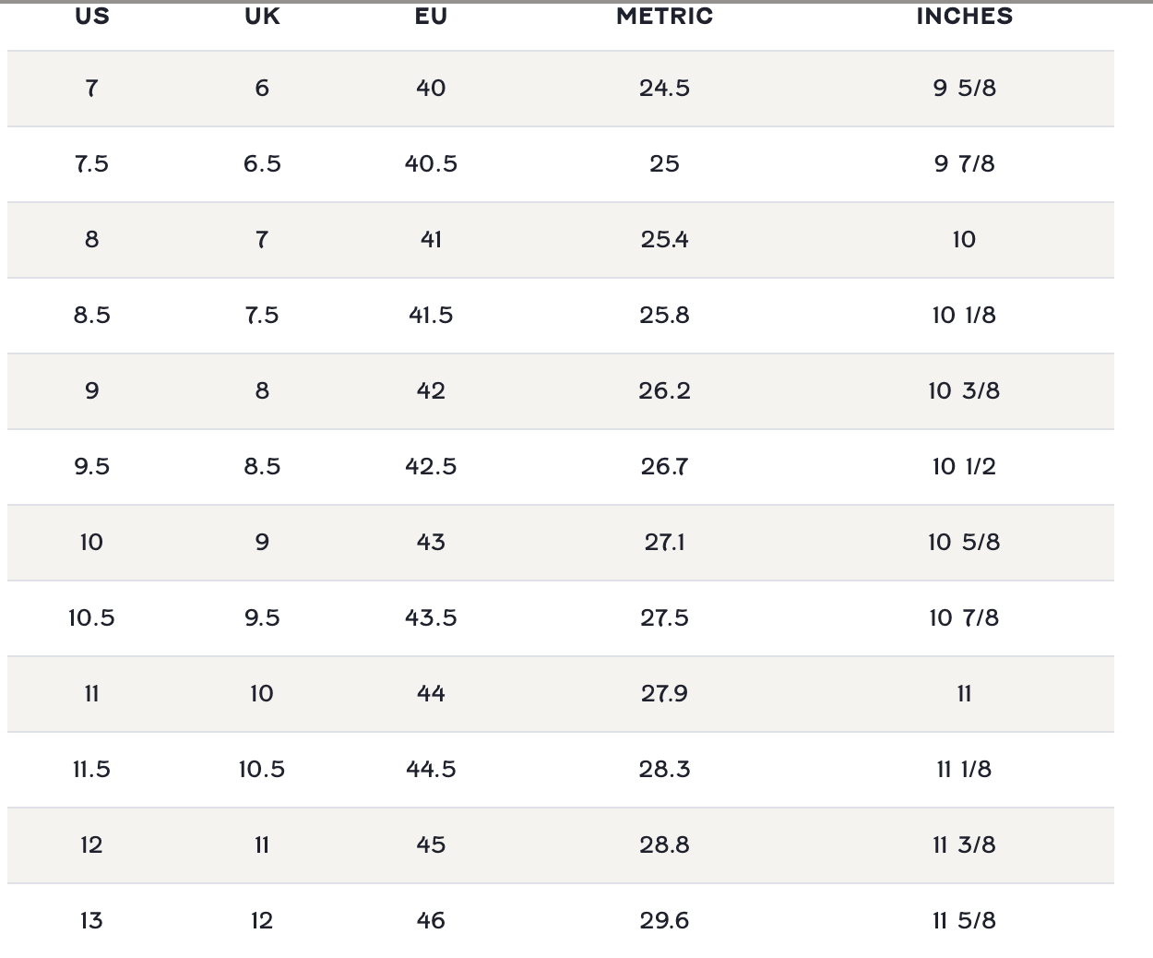The height and width of the screenshot is (958, 1153).
Task: Click the 27.9 metric cell
Action: 664,694
